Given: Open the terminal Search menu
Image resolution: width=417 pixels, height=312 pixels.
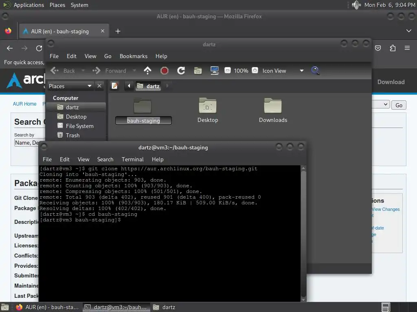Looking at the screenshot, I should pos(105,159).
